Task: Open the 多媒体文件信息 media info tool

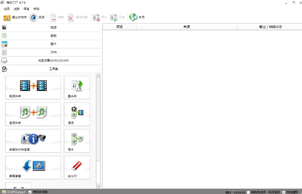Action: [x=33, y=141]
